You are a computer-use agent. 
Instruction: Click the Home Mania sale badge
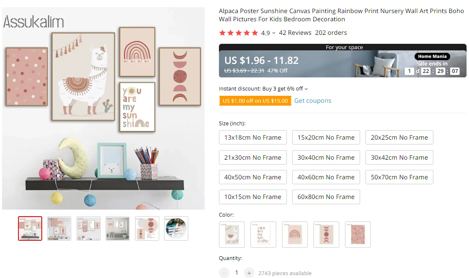point(432,57)
